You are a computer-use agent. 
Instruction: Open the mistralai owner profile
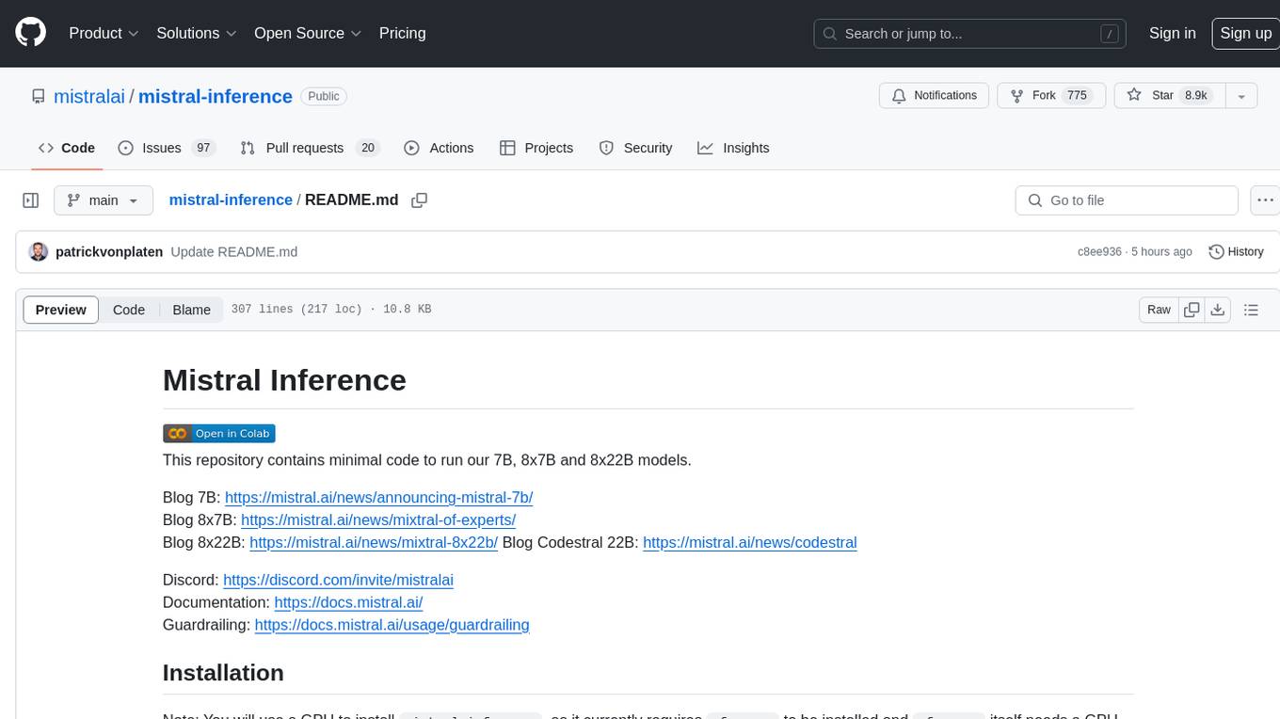pos(89,96)
